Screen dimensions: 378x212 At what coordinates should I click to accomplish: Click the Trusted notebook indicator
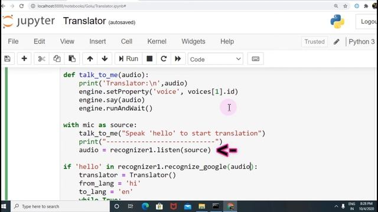coord(314,42)
